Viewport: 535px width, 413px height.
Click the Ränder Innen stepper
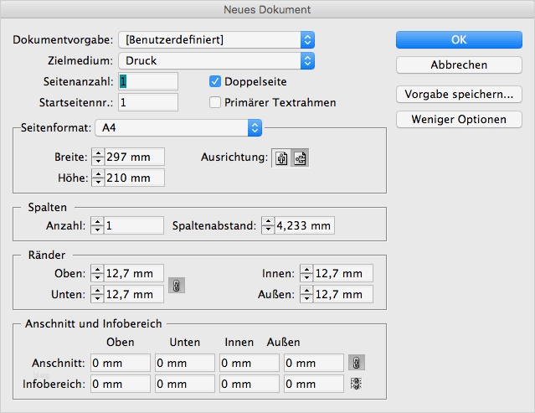(306, 273)
